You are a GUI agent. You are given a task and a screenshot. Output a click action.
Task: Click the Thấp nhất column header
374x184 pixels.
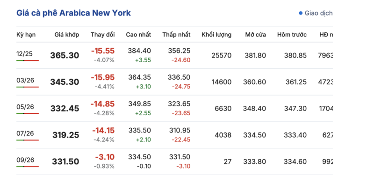pyautogui.click(x=177, y=35)
